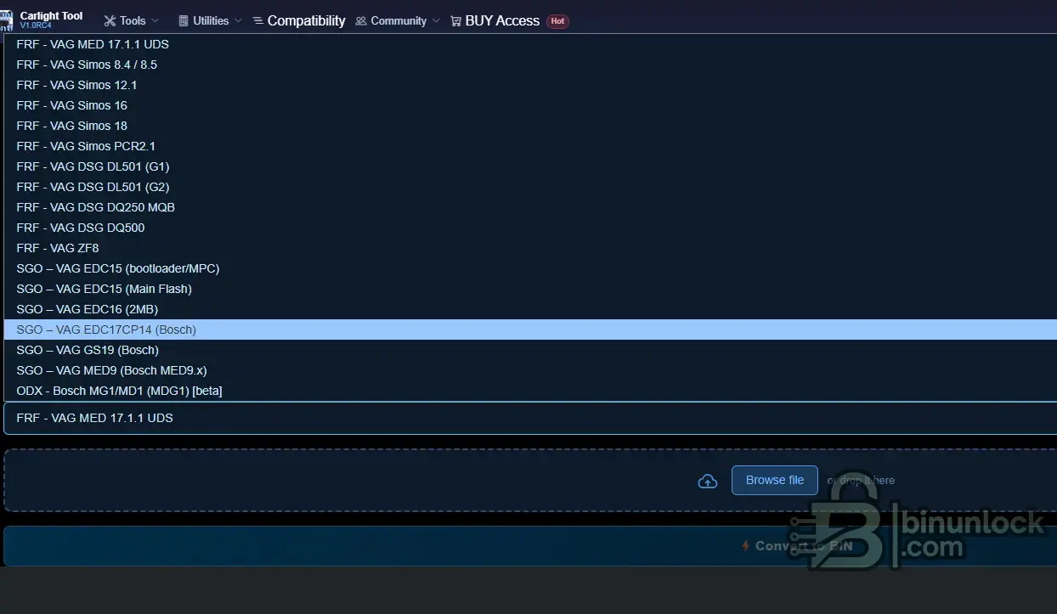Close the format dropdown showing FRF - VAG MED 17.1.1 UDS
The width and height of the screenshot is (1057, 614).
coord(530,418)
